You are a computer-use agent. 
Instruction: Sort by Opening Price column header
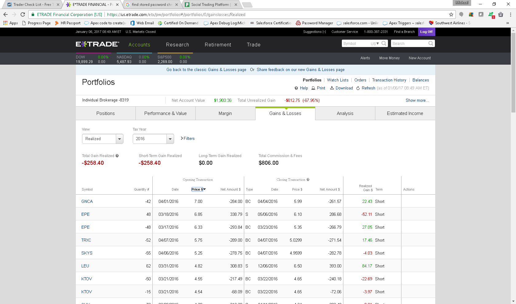tap(198, 190)
